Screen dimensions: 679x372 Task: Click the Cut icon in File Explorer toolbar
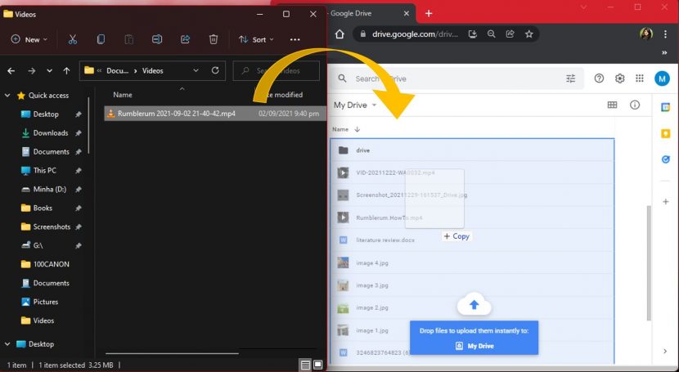pos(73,39)
